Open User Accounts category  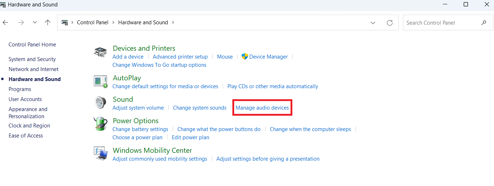pos(25,99)
